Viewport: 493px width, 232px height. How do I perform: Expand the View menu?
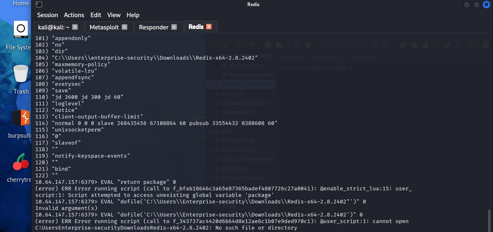[114, 15]
